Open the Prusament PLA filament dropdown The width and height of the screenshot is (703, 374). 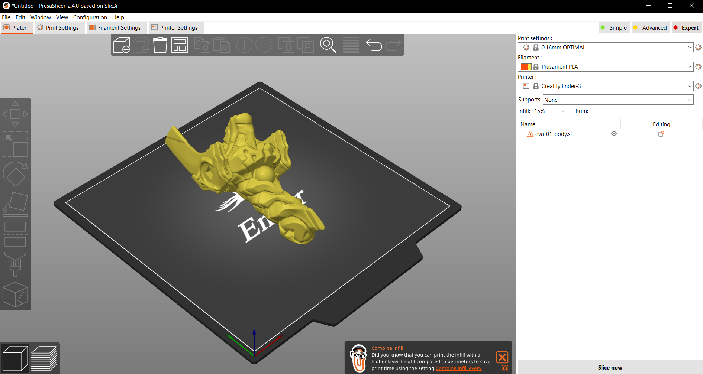606,67
